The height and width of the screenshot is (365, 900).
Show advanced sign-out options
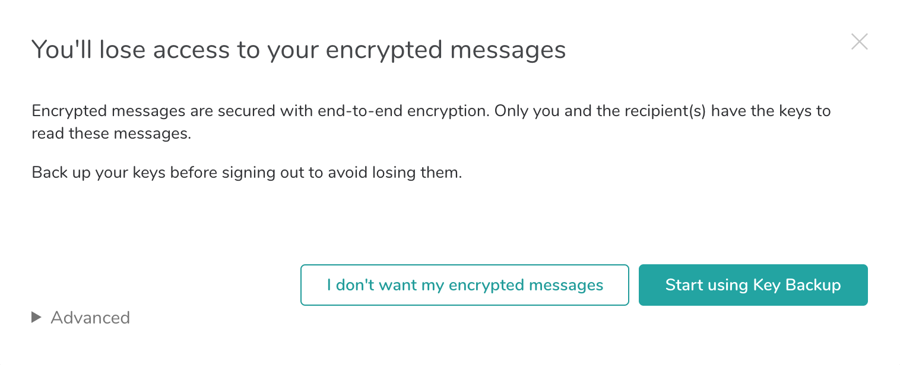click(x=81, y=318)
